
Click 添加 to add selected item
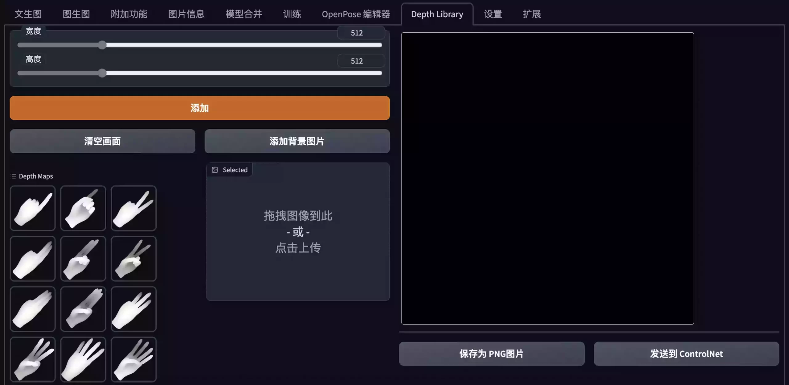pyautogui.click(x=200, y=107)
